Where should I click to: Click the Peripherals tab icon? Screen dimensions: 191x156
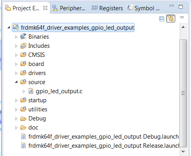point(55,8)
